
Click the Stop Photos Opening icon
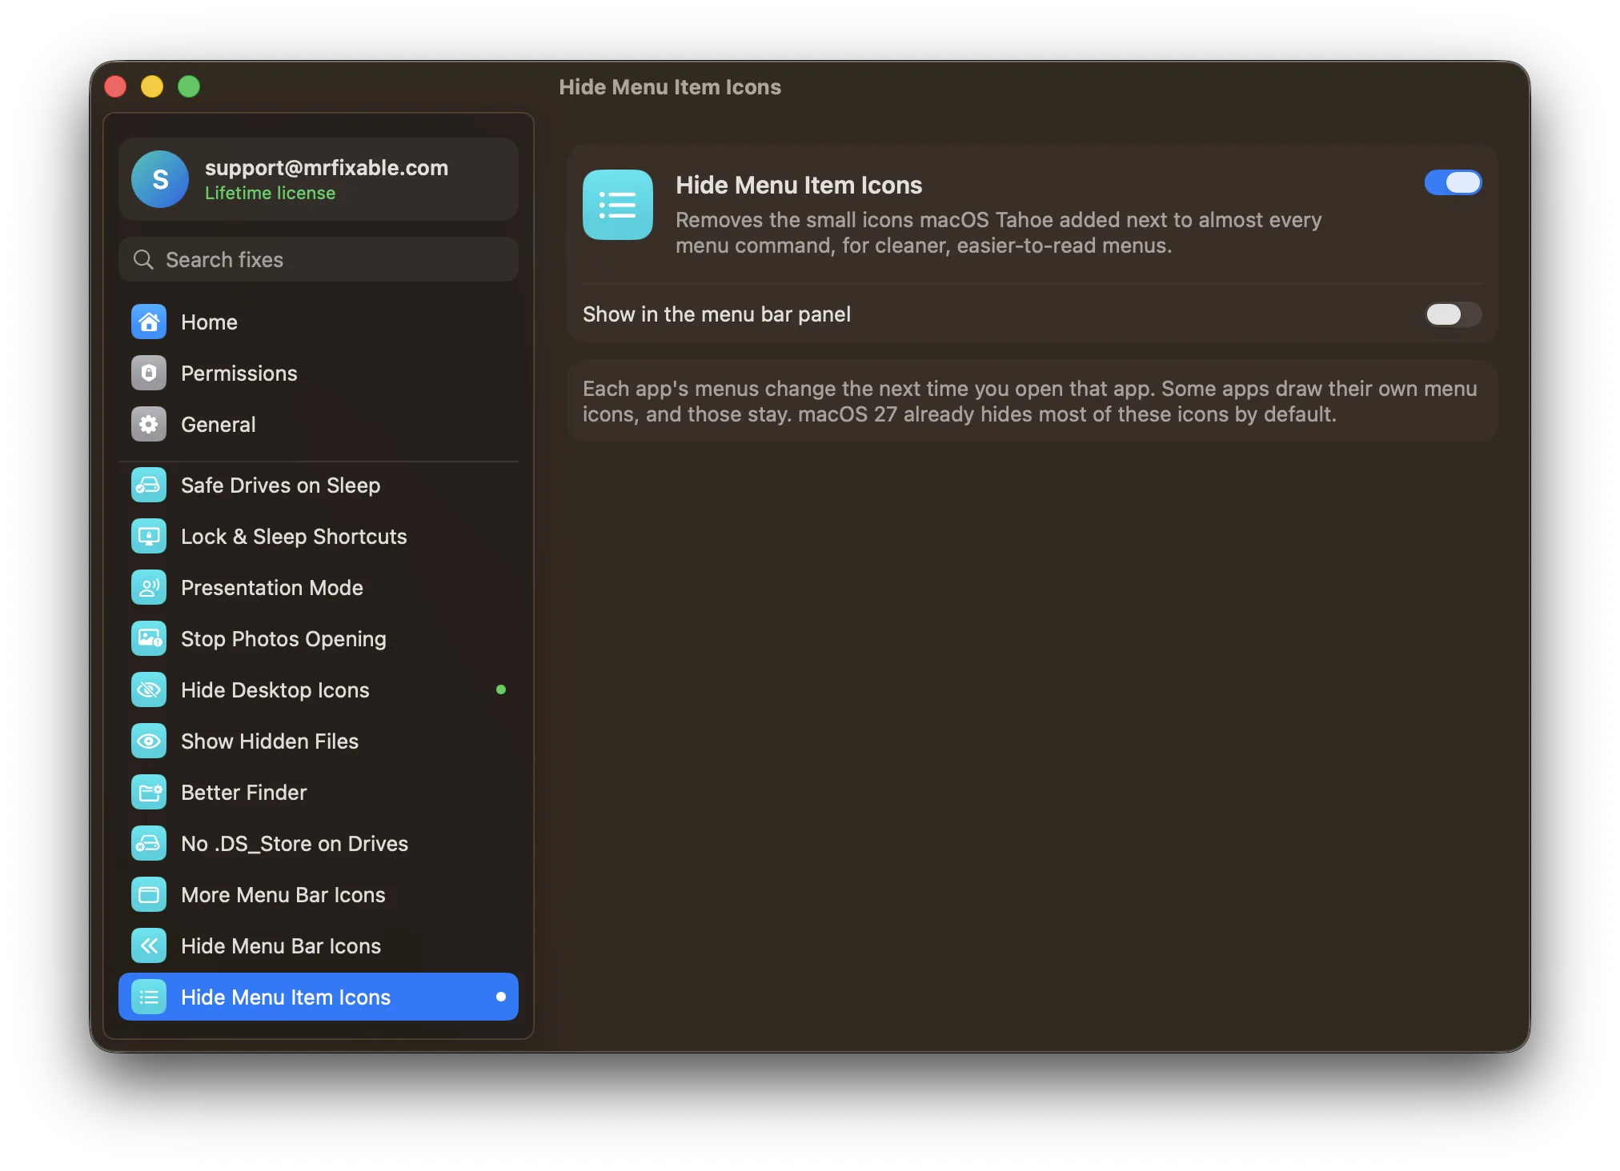pyautogui.click(x=149, y=638)
